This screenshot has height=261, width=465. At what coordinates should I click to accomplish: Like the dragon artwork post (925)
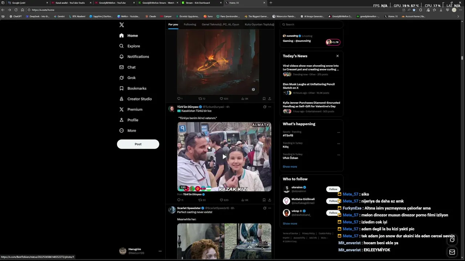[224, 99]
